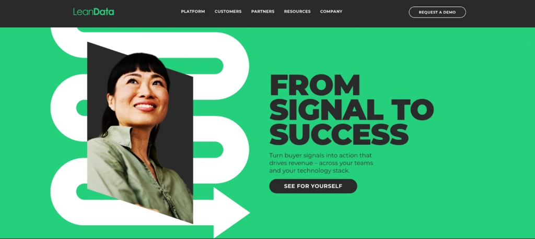Click the word FROM in headline

315,85
